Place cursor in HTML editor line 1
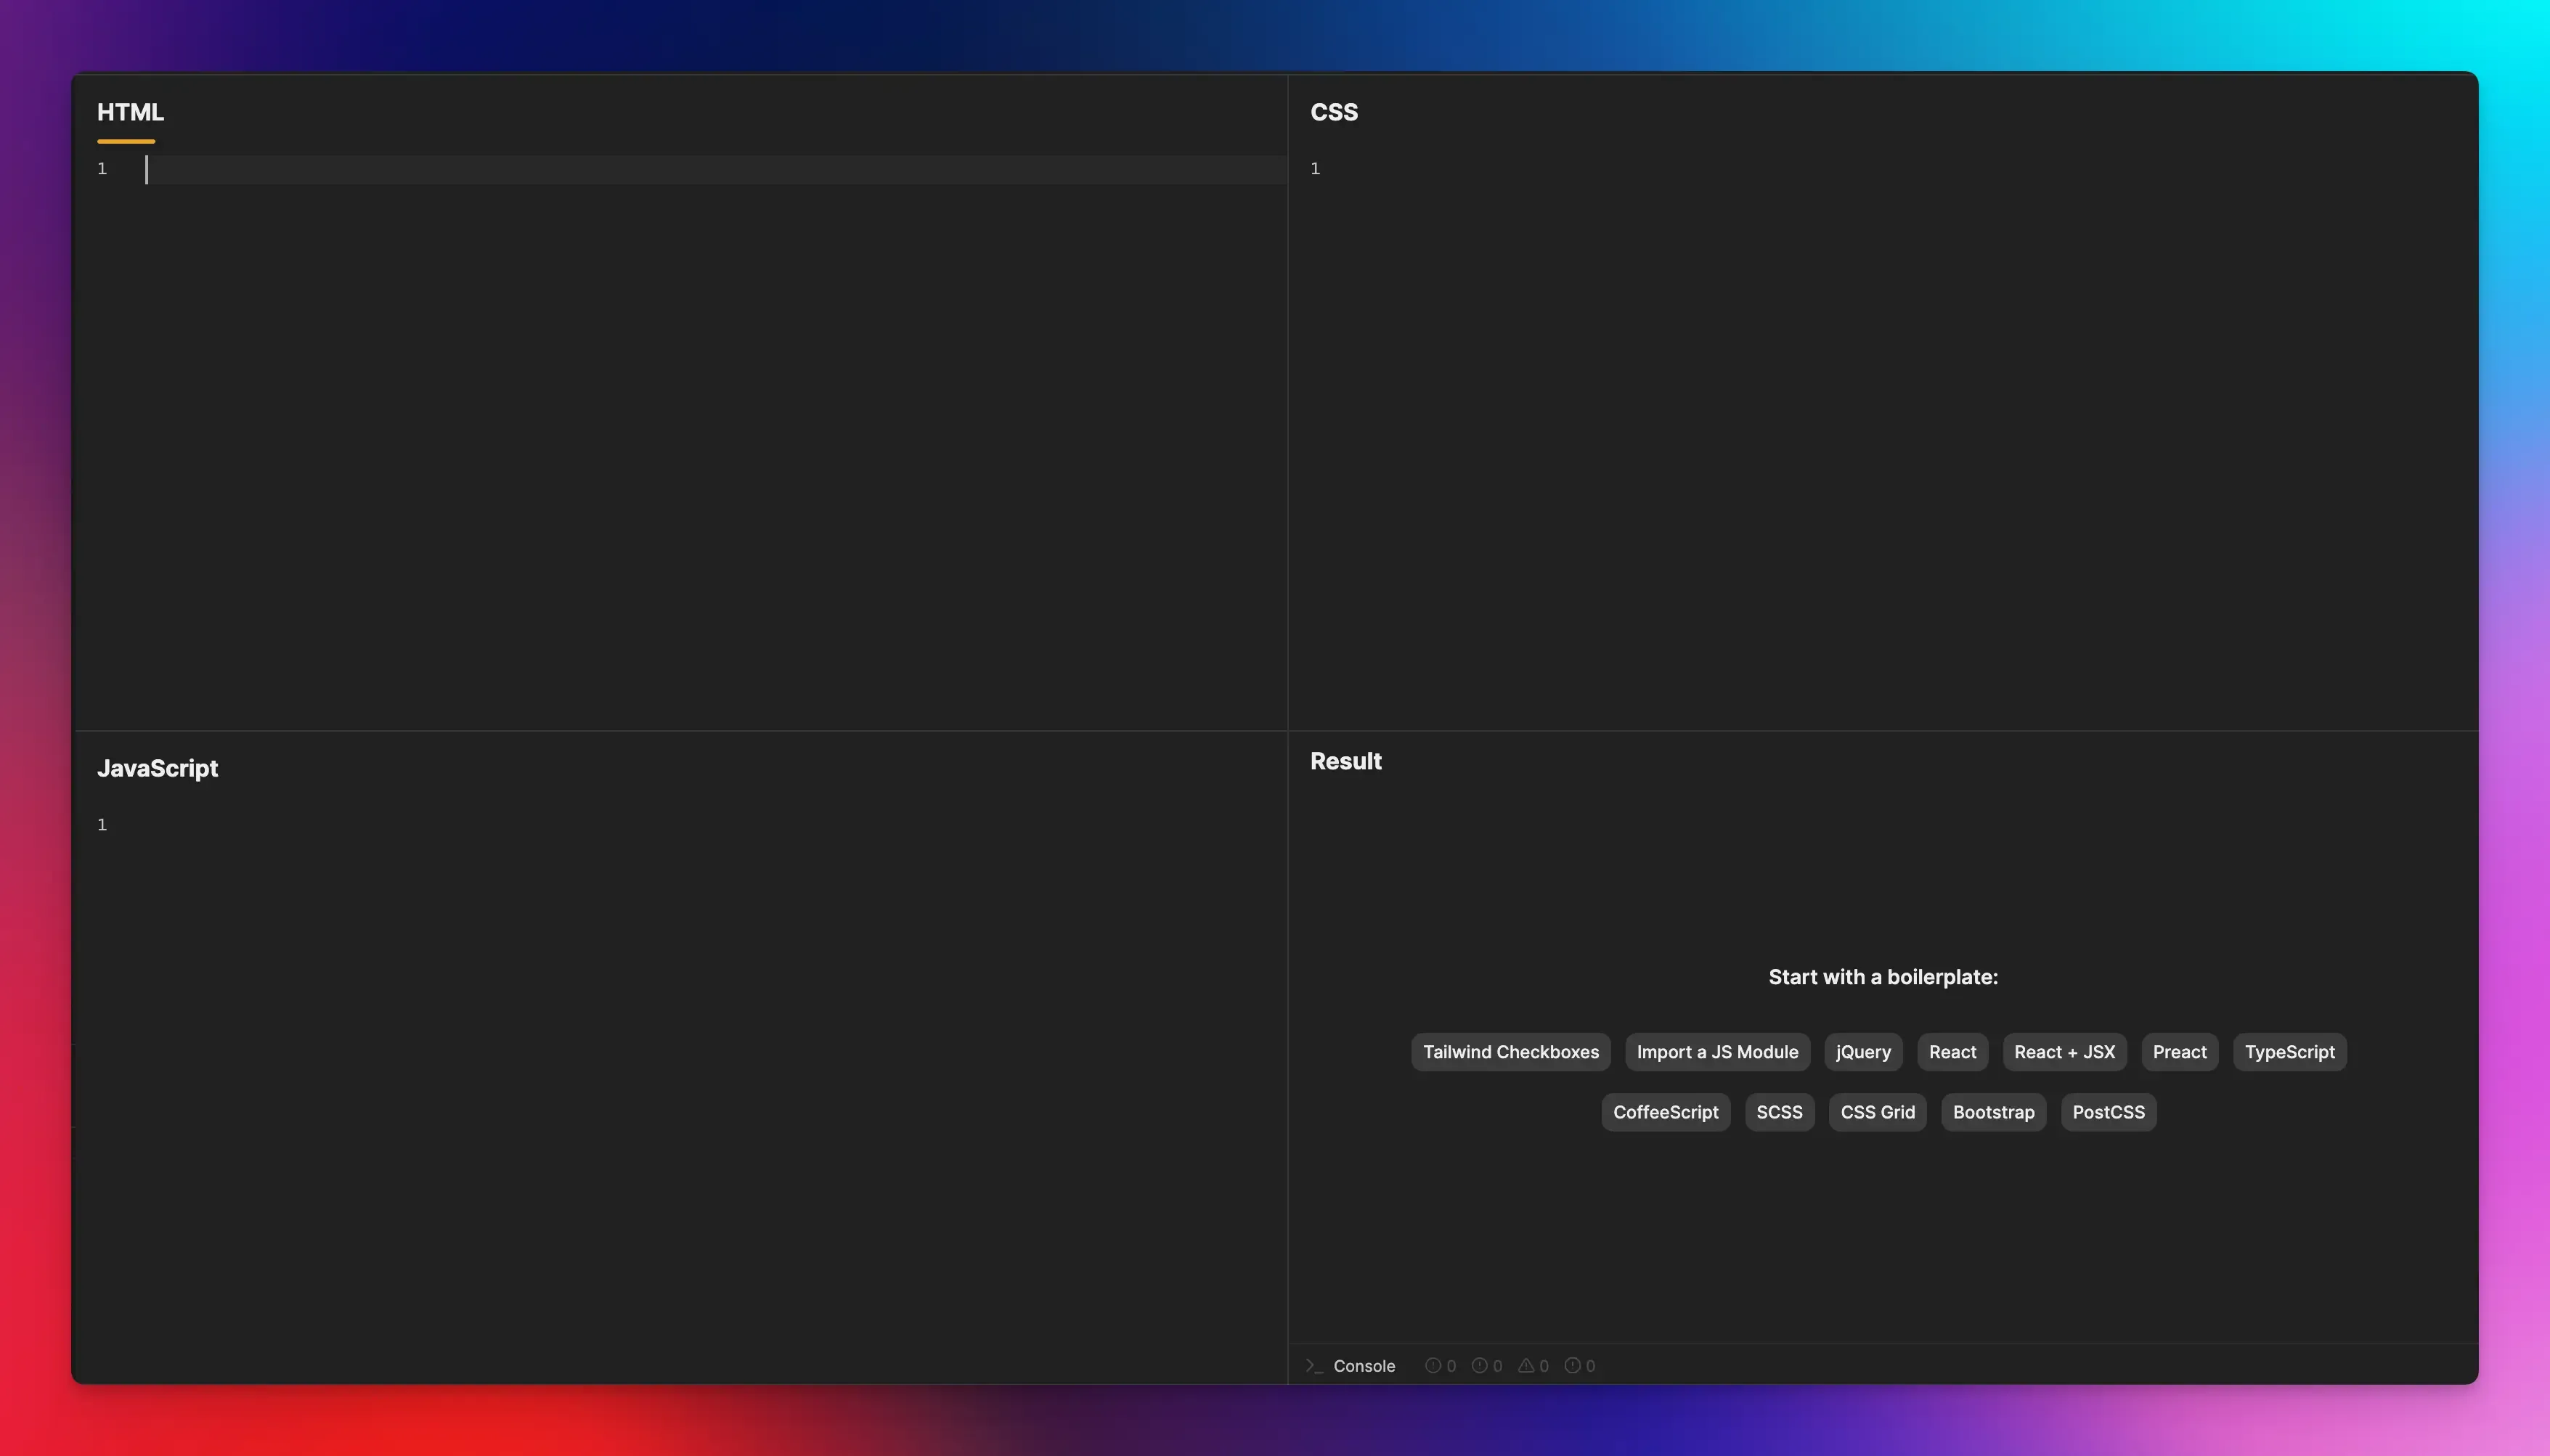The width and height of the screenshot is (2550, 1456). [x=400, y=169]
